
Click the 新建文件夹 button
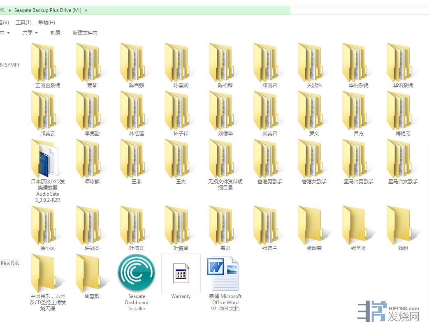click(x=85, y=33)
